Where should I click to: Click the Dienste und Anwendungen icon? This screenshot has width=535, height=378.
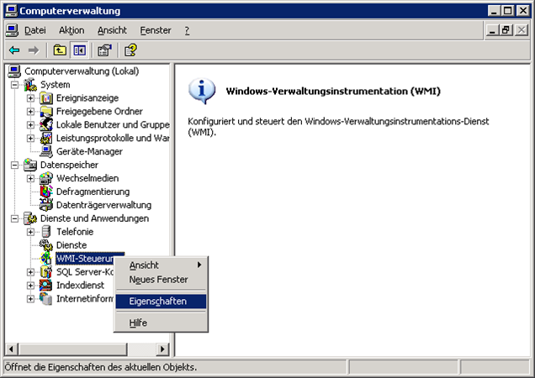[30, 218]
